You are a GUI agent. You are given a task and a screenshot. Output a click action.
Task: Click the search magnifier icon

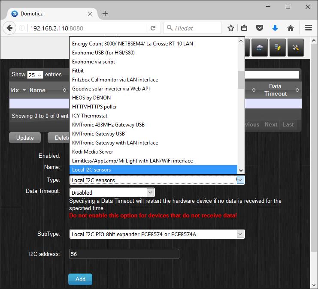coord(170,28)
